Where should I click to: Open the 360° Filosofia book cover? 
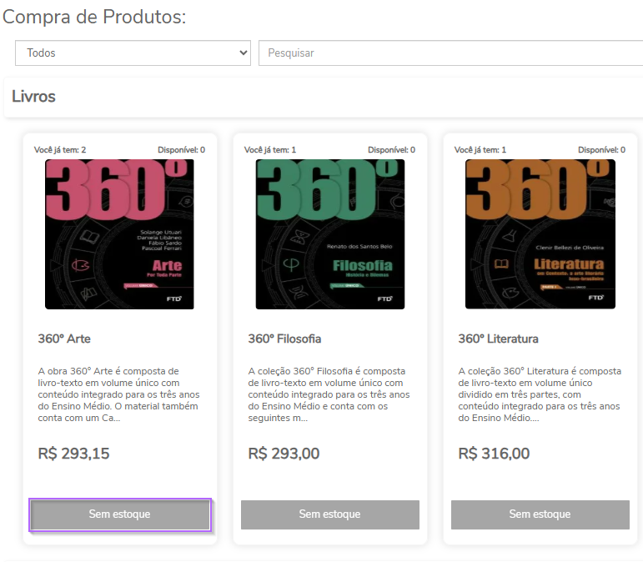tap(329, 234)
